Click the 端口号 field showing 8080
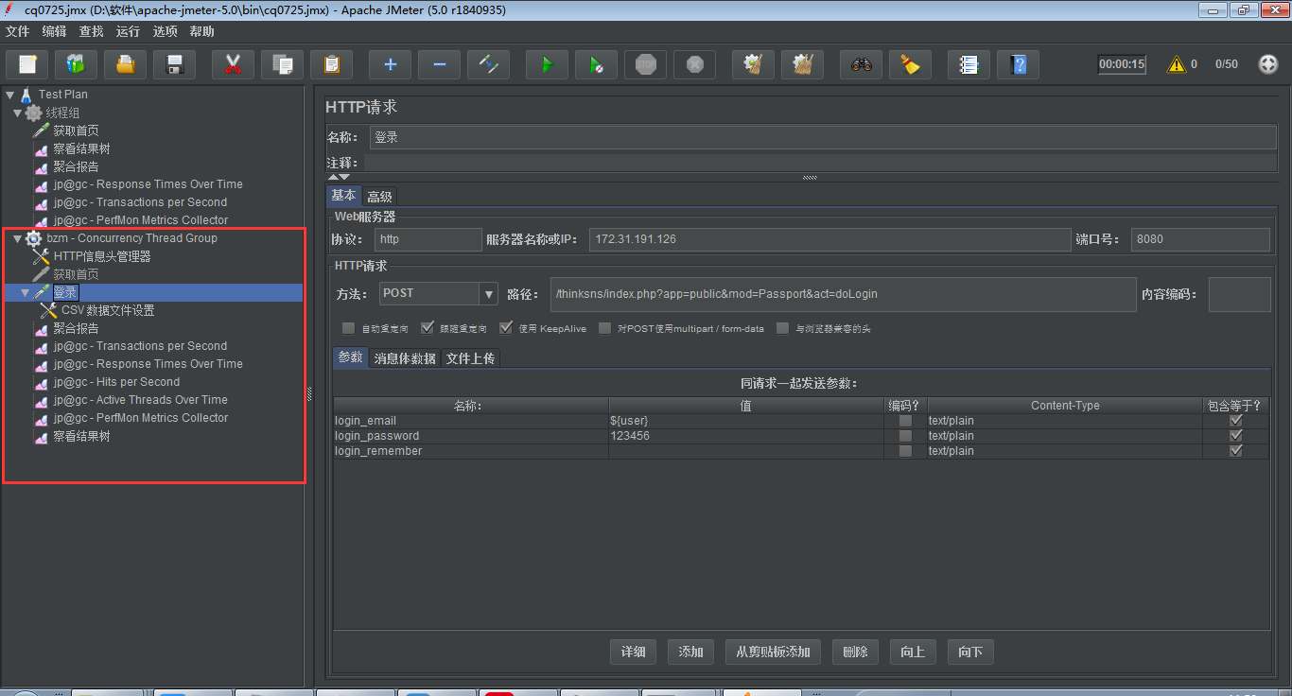 (x=1200, y=239)
